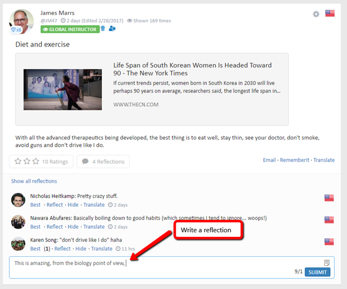Image resolution: width=347 pixels, height=289 pixels.
Task: Email this post
Action: pyautogui.click(x=269, y=160)
